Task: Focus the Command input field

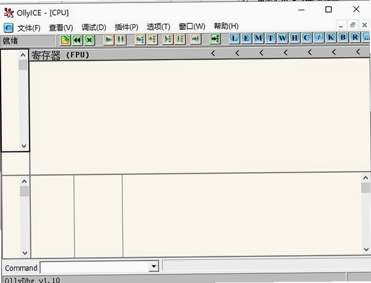Action: tap(94, 267)
